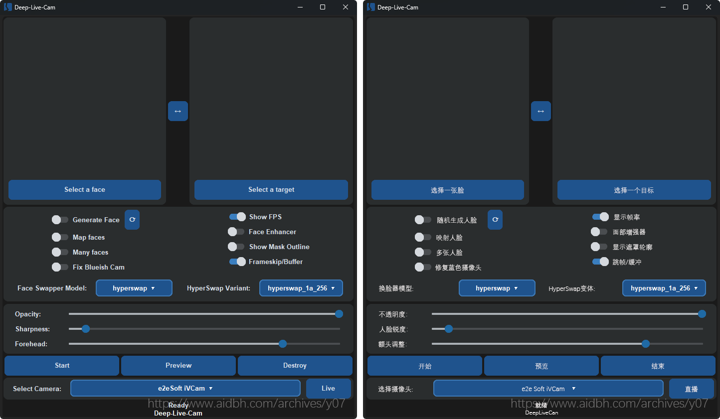The width and height of the screenshot is (720, 419).
Task: Toggle the 面部增强器 switch
Action: pos(599,232)
